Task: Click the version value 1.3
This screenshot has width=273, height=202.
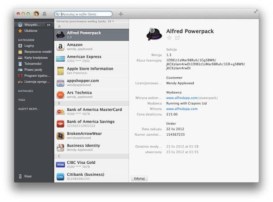Action: pyautogui.click(x=169, y=55)
